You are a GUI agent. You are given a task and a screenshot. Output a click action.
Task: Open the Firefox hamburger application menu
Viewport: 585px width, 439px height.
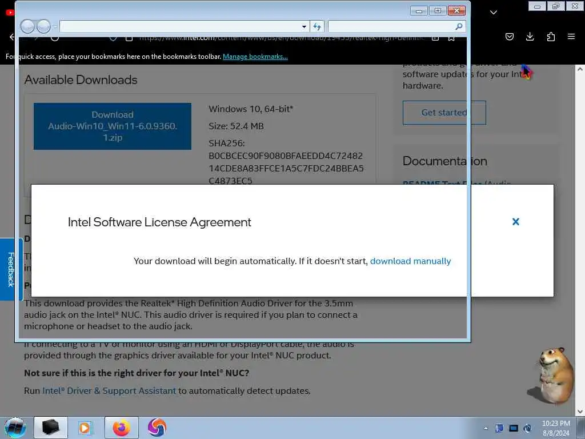click(571, 37)
